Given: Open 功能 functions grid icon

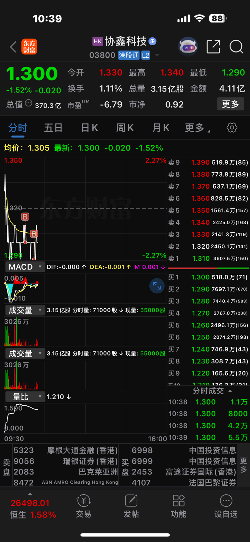Looking at the screenshot, I should [179, 506].
